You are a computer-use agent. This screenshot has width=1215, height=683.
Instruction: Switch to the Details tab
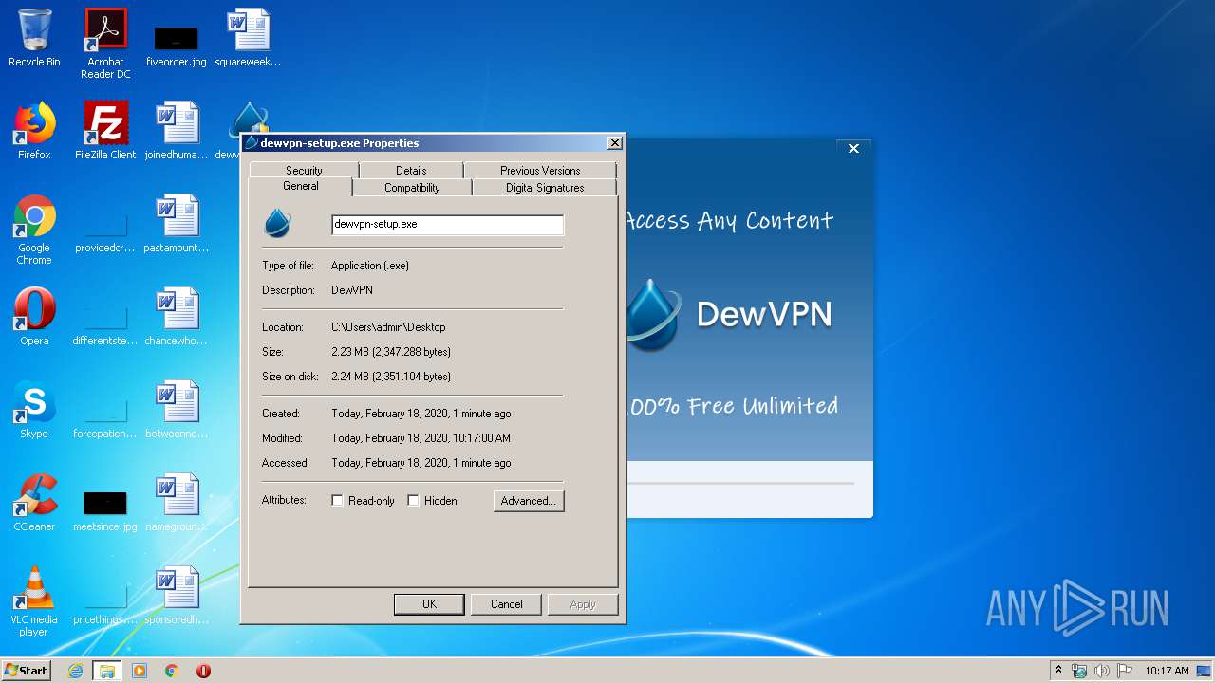click(411, 170)
